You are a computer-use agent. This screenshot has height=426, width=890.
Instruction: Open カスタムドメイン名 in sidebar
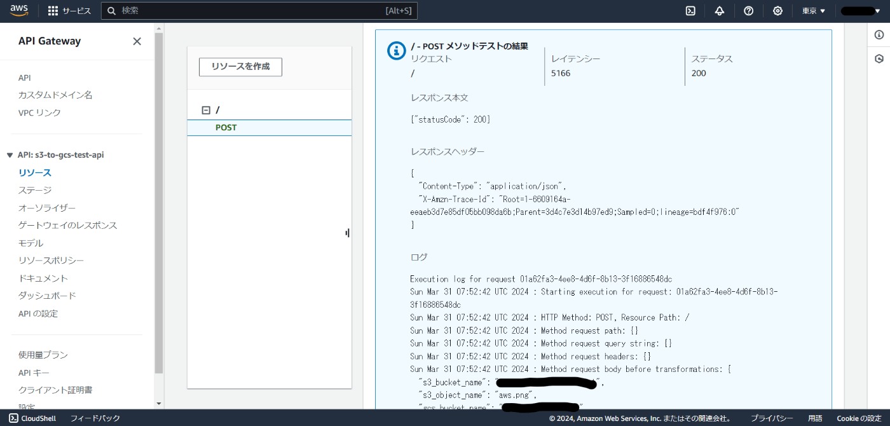55,95
